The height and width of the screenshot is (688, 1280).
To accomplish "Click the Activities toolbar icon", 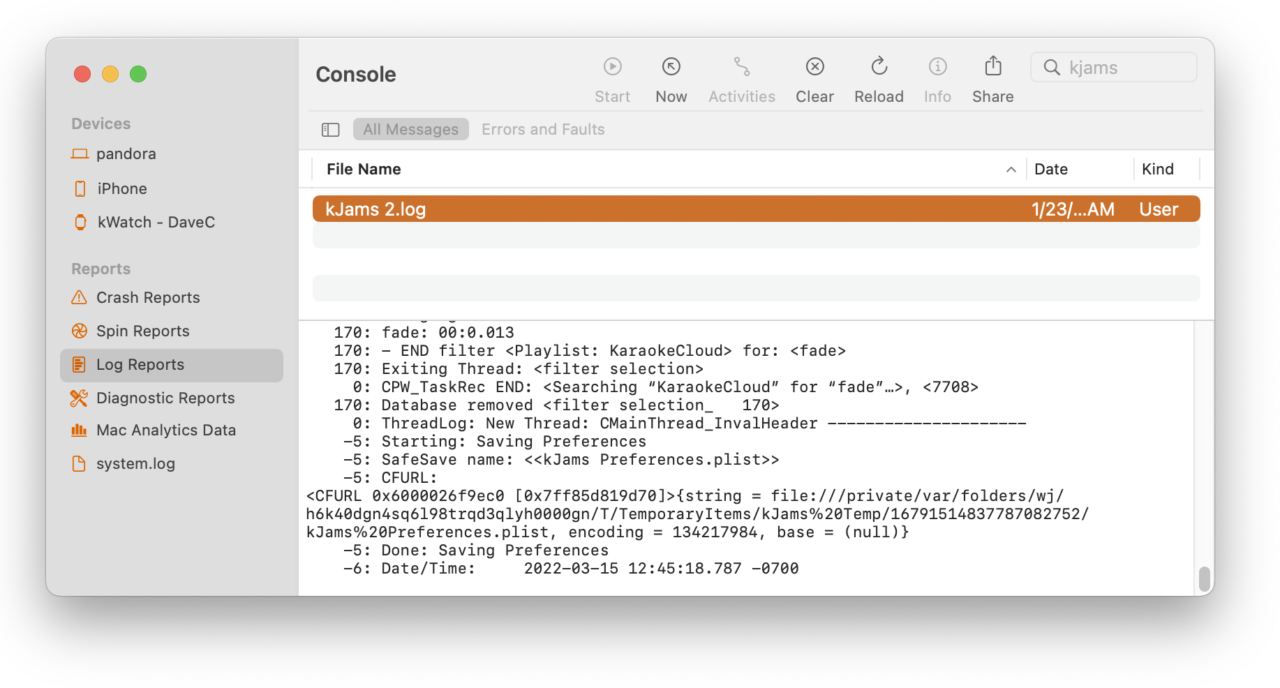I will pyautogui.click(x=741, y=67).
